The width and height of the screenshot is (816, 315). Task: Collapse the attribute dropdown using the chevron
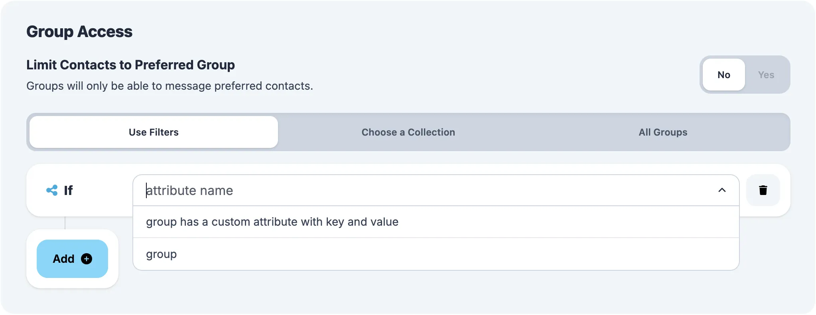pos(721,190)
